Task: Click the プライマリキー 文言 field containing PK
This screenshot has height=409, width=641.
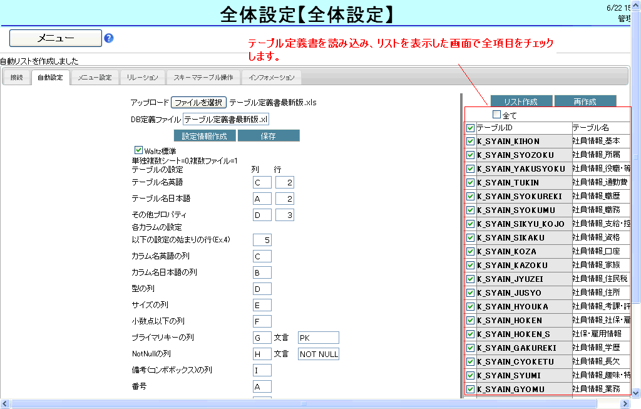Action: (x=318, y=338)
